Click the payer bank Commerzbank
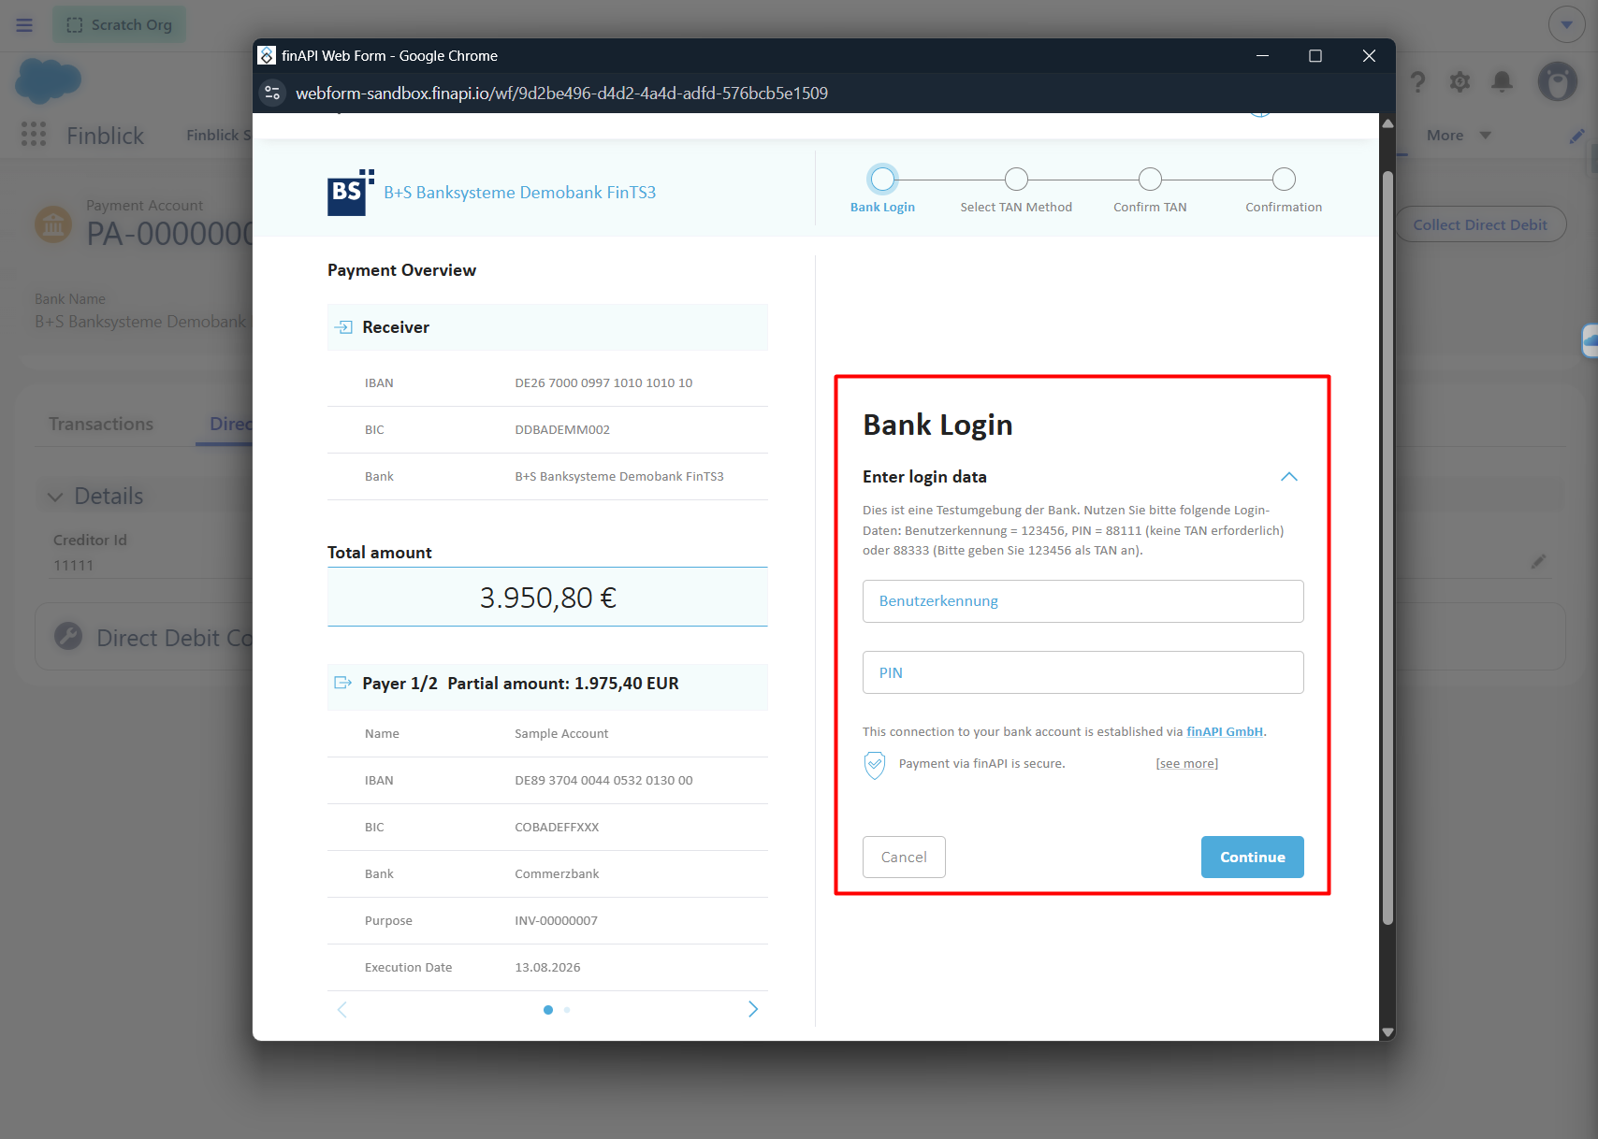 pyautogui.click(x=557, y=874)
